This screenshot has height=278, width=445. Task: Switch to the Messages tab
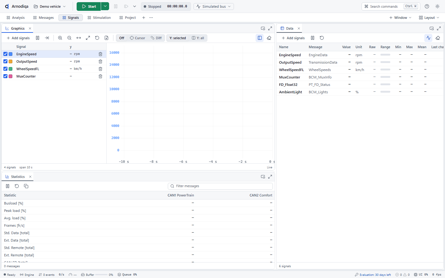tap(44, 18)
